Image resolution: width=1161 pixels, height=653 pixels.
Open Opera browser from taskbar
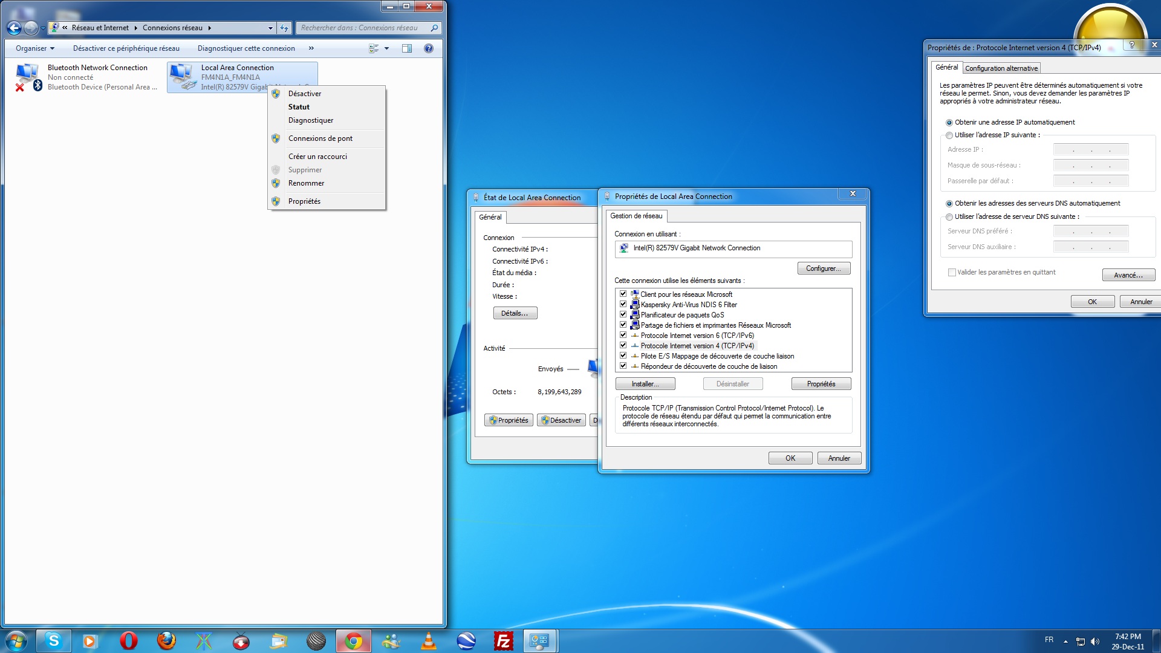point(129,641)
